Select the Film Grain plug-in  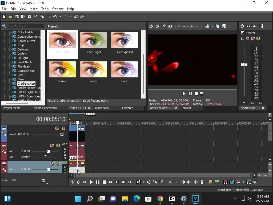pos(24,66)
